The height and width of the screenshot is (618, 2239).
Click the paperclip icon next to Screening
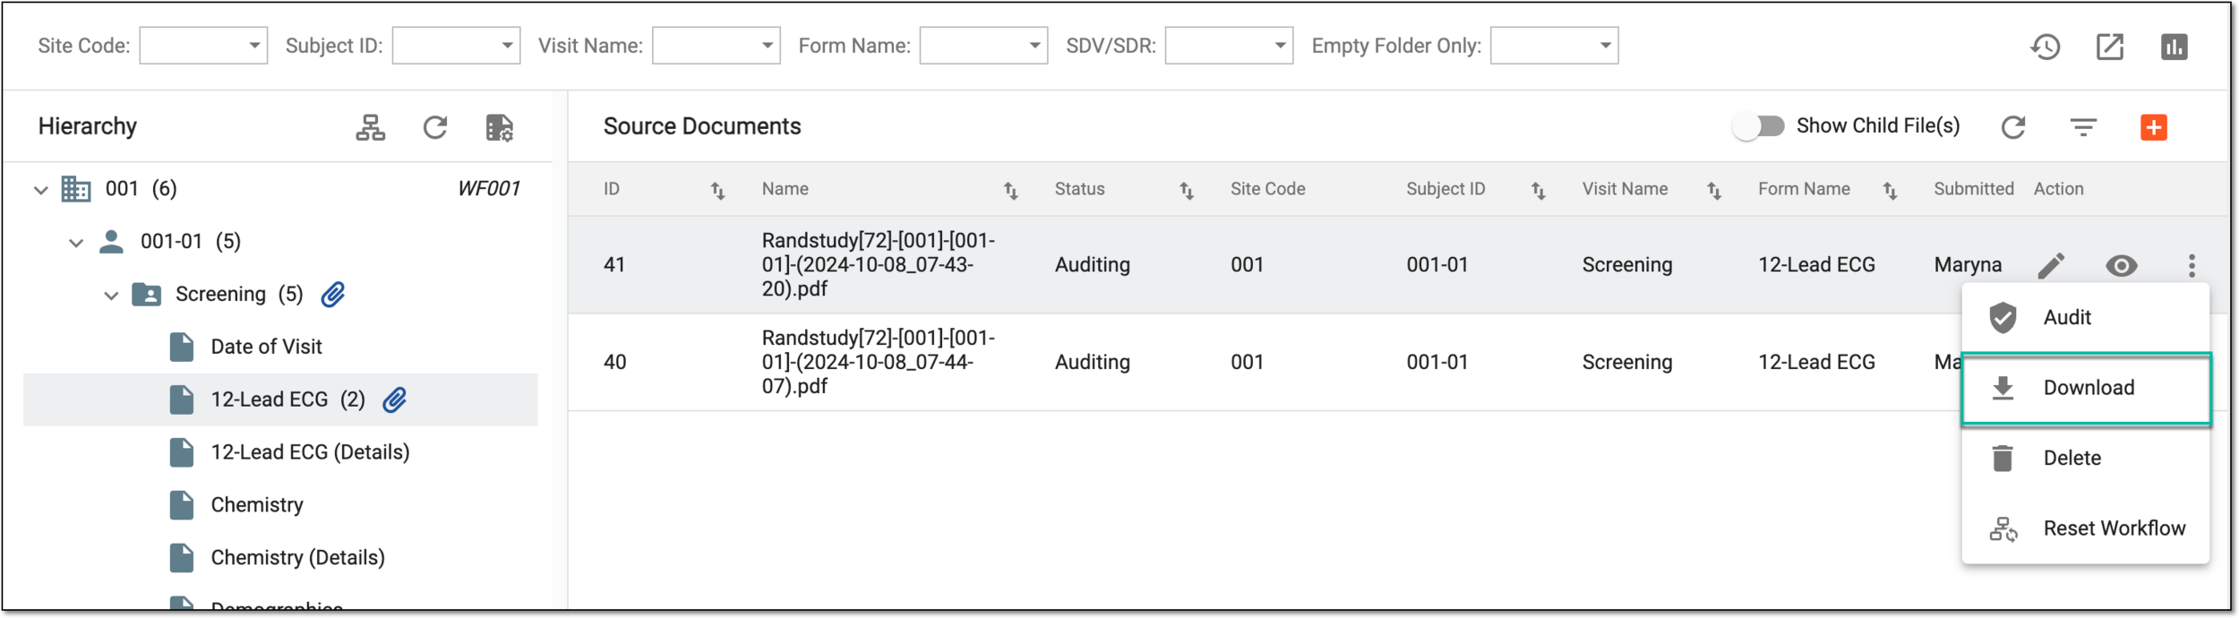(333, 294)
